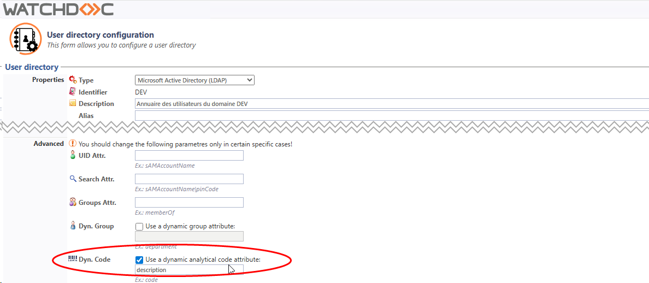Click the Identifier badge icon
This screenshot has height=283, width=649.
click(x=73, y=92)
